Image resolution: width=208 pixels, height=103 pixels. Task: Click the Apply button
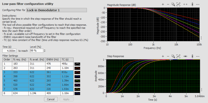(x=66, y=99)
